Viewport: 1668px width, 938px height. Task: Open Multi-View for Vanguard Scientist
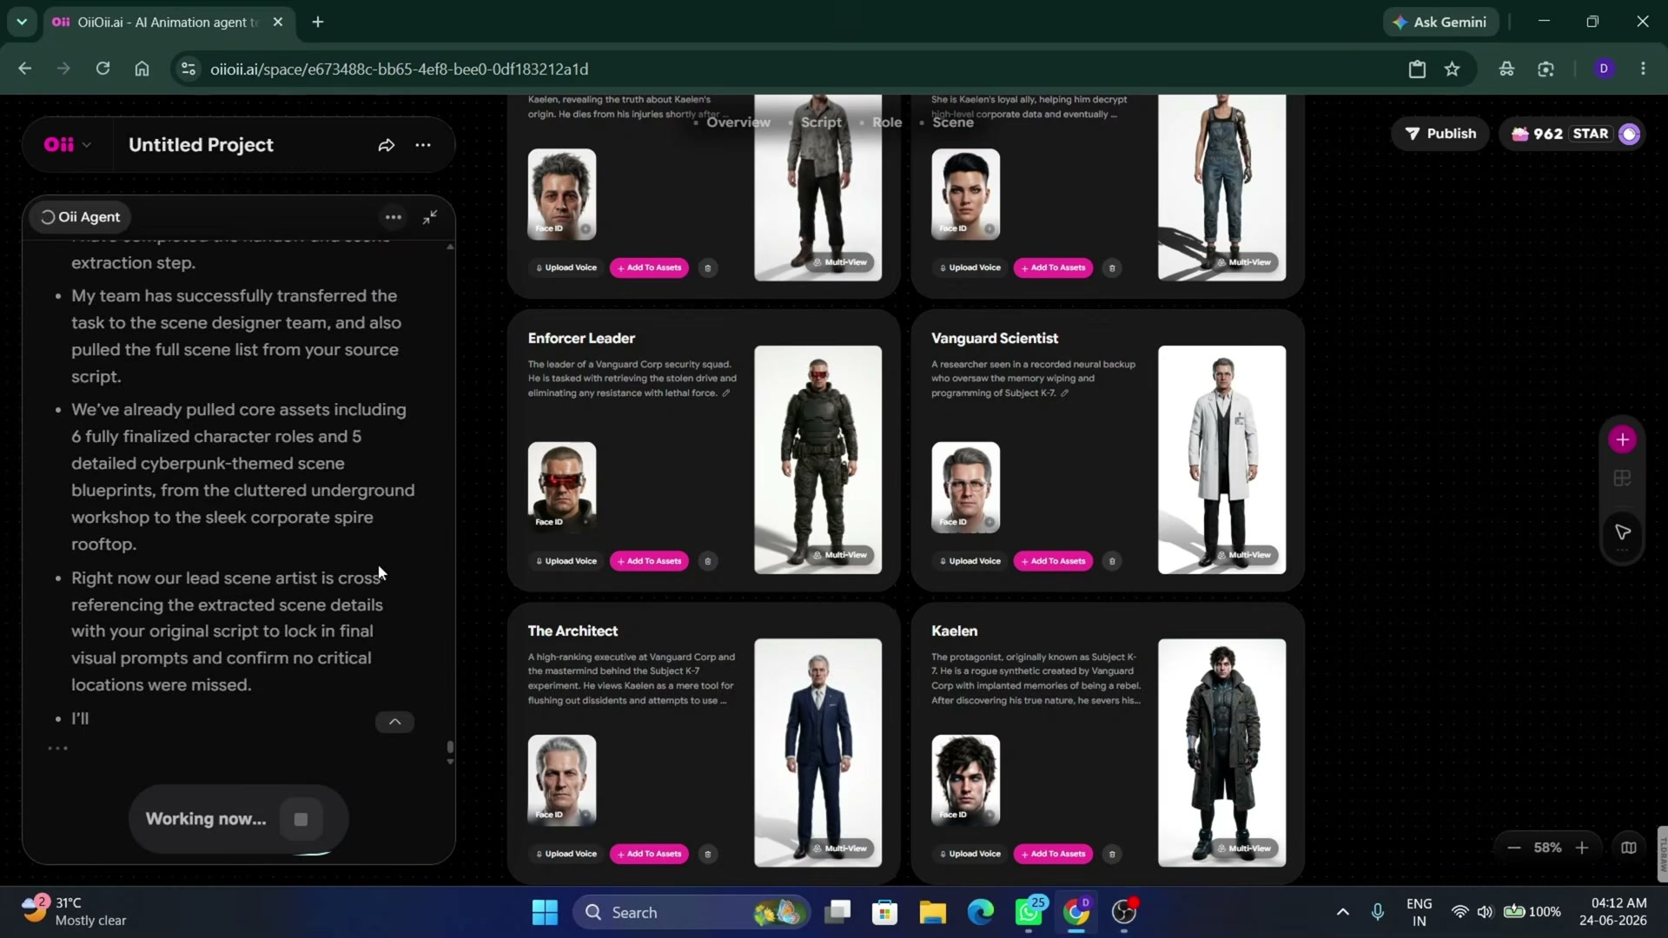coord(1244,555)
